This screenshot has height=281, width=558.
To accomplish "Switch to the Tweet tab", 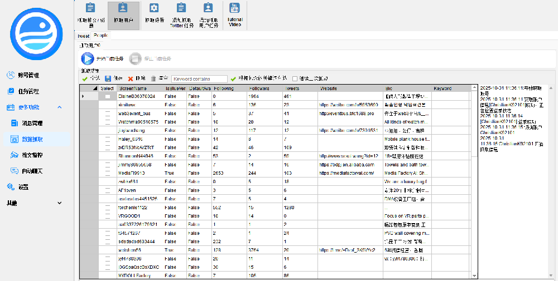I will click(x=83, y=36).
